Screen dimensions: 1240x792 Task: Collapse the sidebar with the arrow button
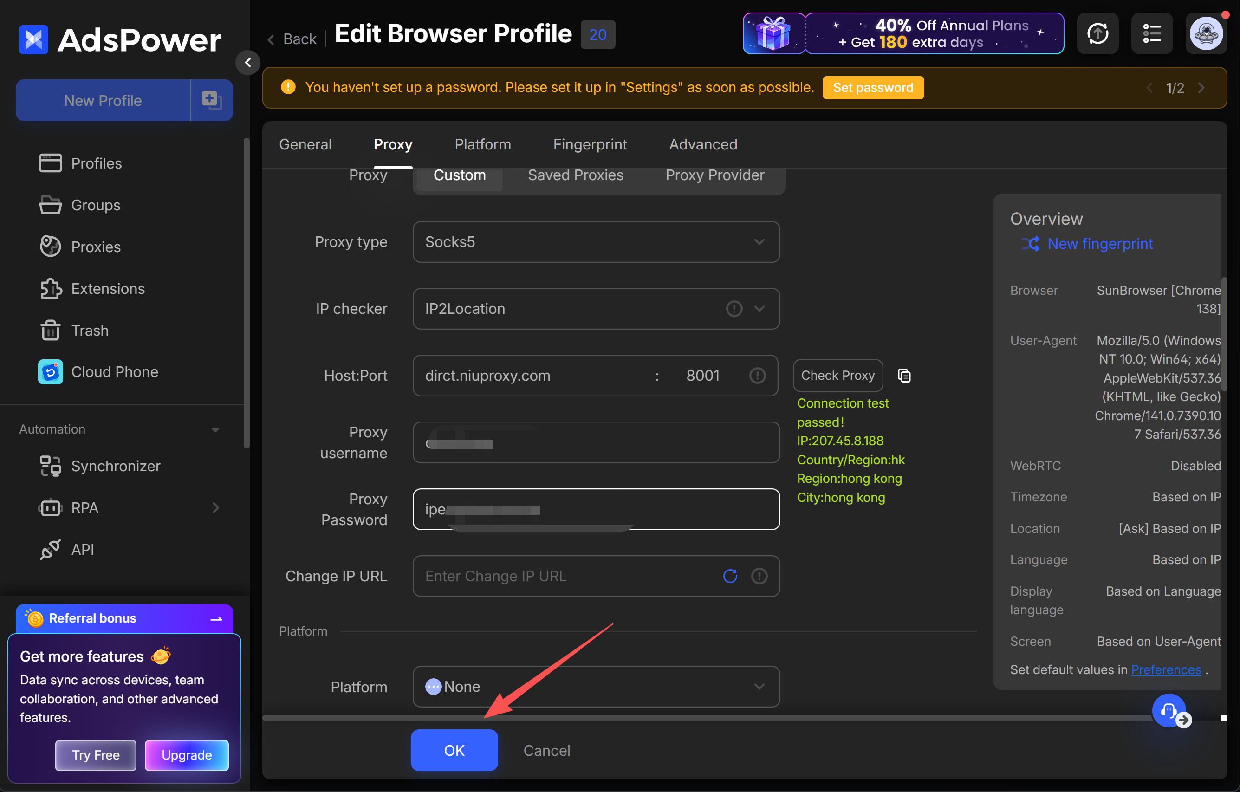[248, 62]
